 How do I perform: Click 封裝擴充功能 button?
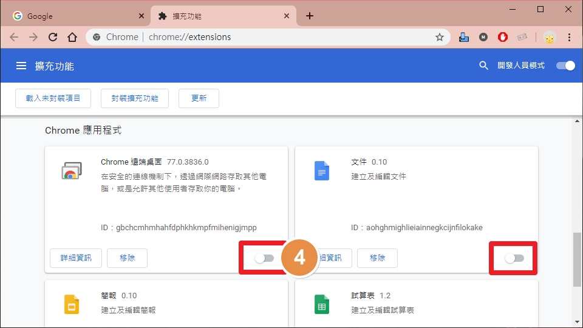coord(135,98)
